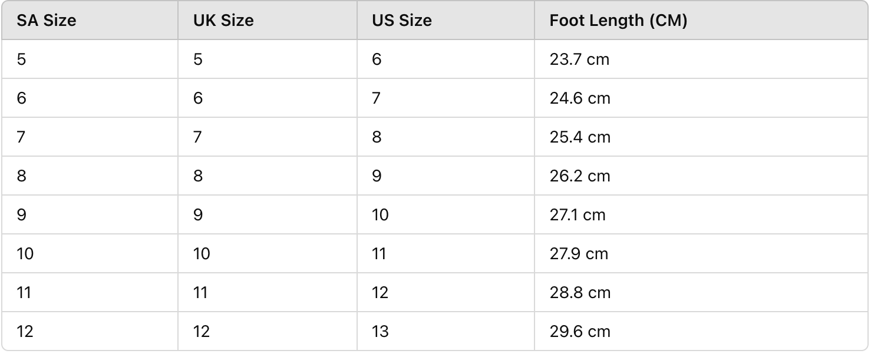Click US size 9 cell
This screenshot has height=357, width=871.
point(446,176)
